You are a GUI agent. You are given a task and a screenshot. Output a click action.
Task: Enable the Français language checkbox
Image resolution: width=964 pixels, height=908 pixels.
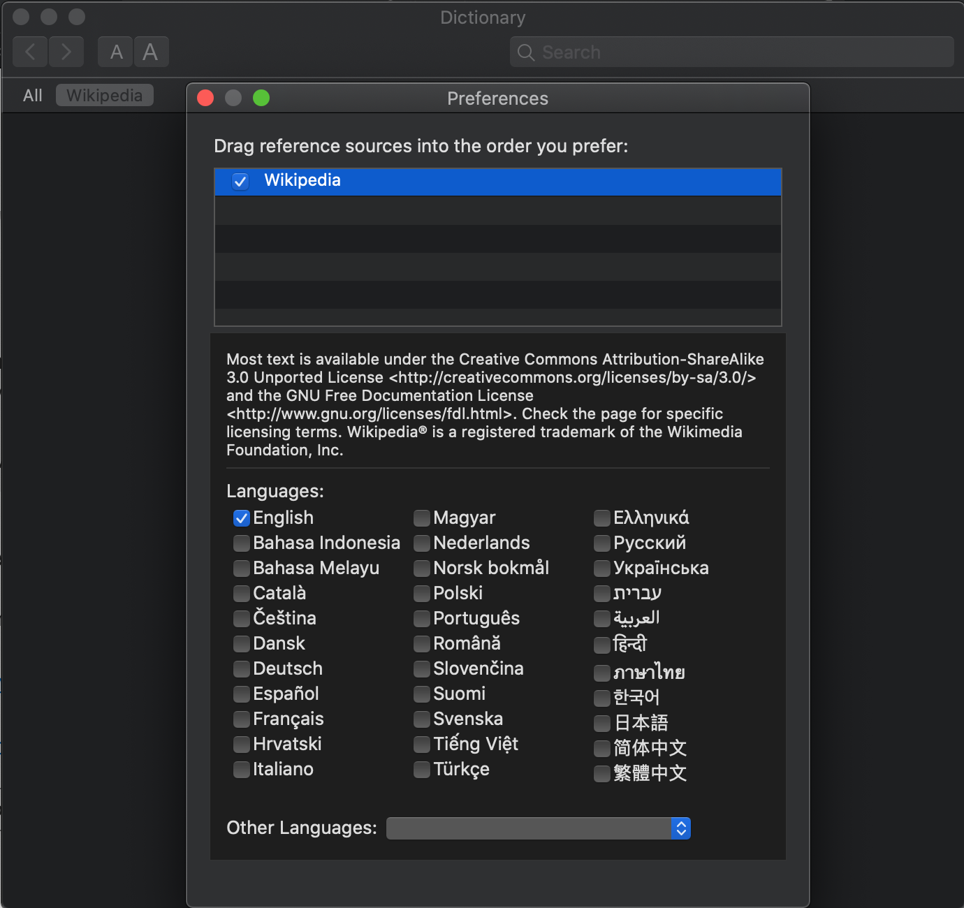[242, 719]
